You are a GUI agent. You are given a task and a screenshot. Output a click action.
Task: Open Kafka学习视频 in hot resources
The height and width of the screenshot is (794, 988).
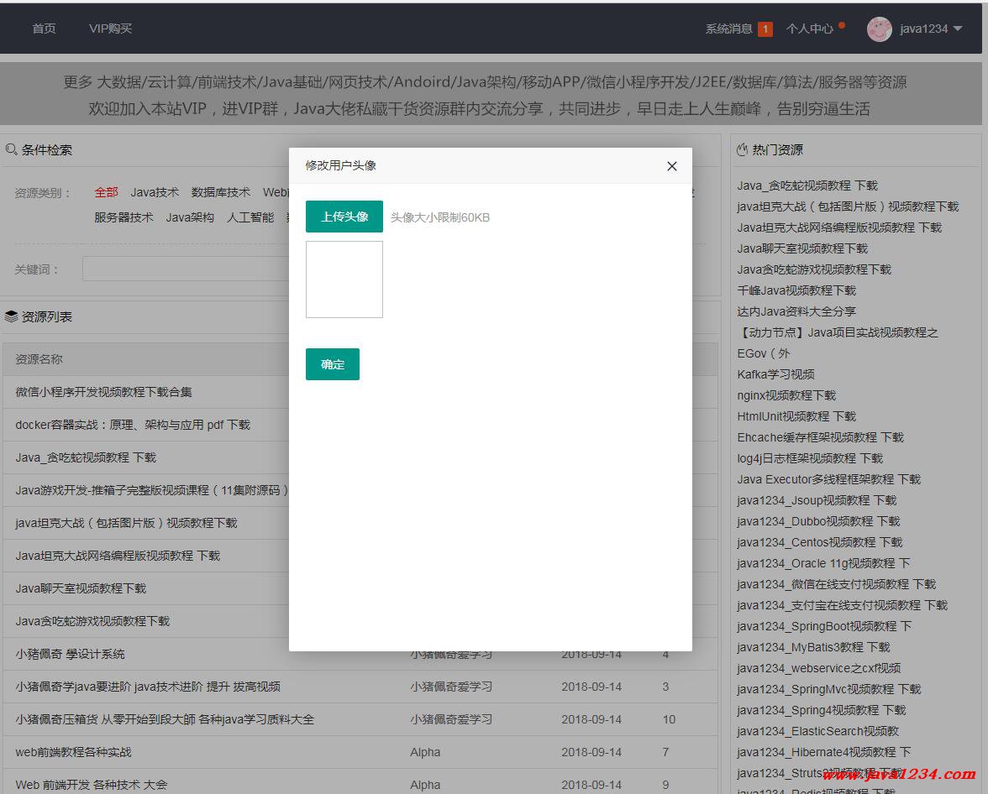(x=775, y=374)
